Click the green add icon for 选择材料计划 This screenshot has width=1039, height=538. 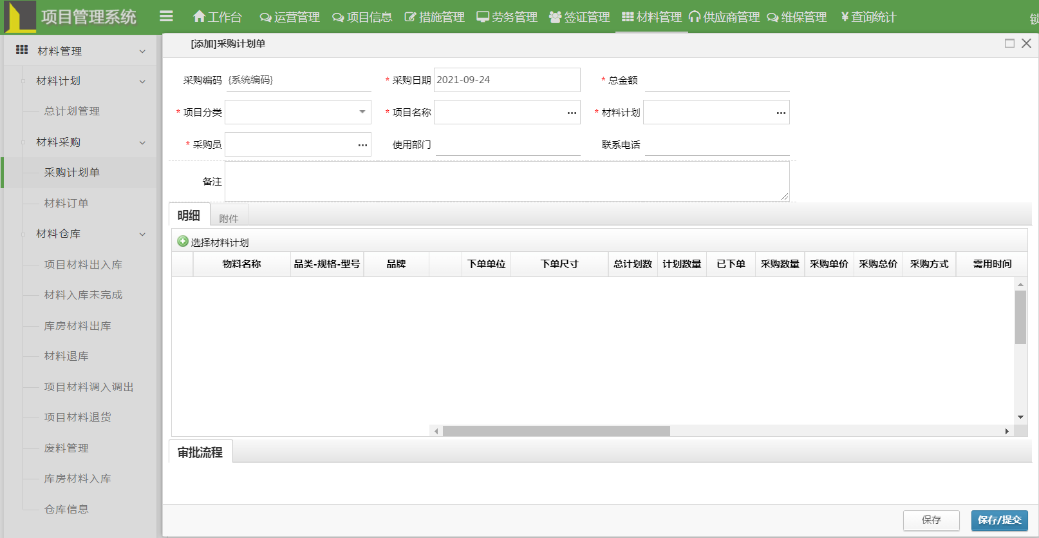[x=183, y=242]
